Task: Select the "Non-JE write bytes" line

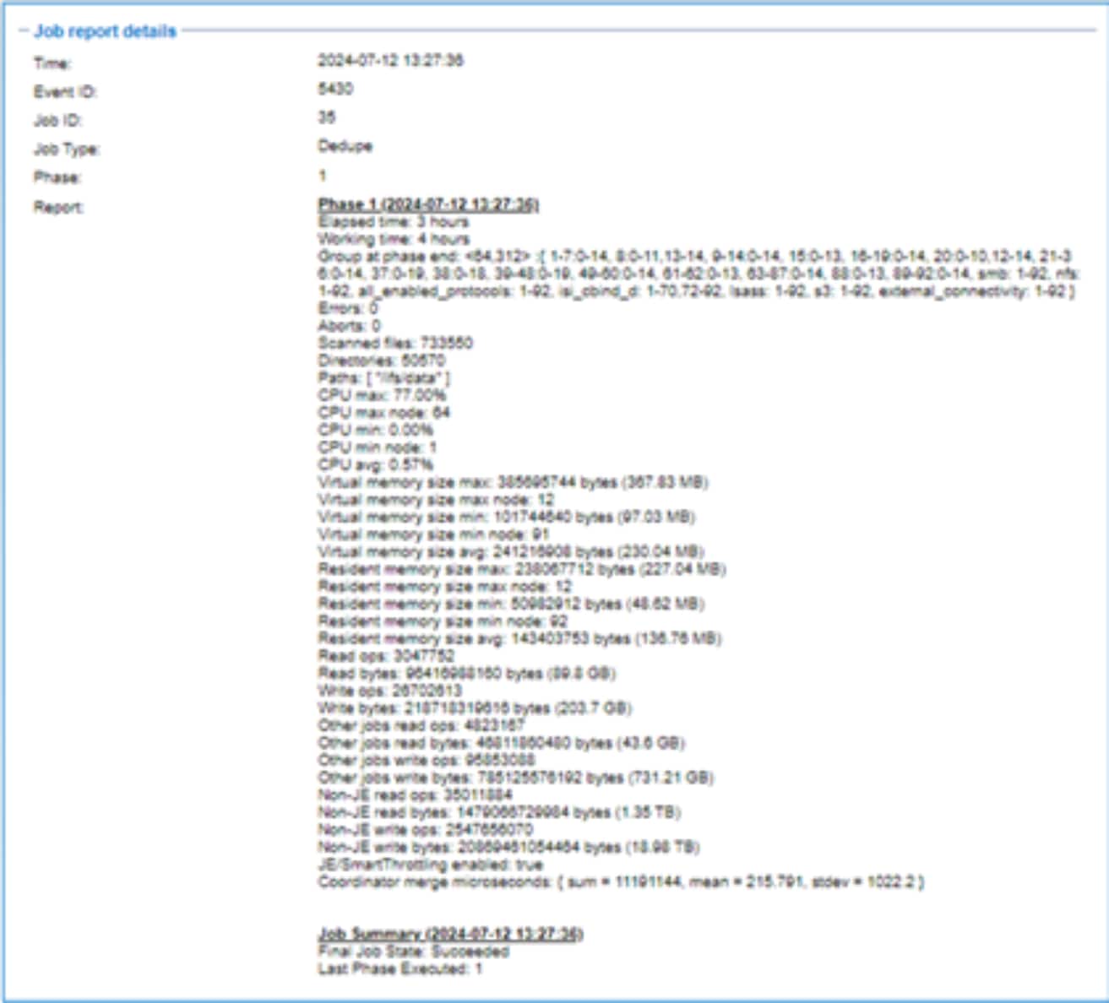Action: (x=508, y=847)
